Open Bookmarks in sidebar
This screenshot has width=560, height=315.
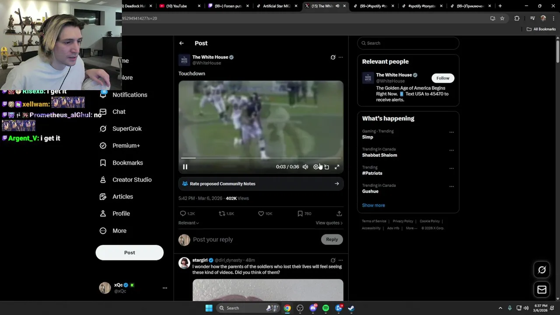point(122,163)
